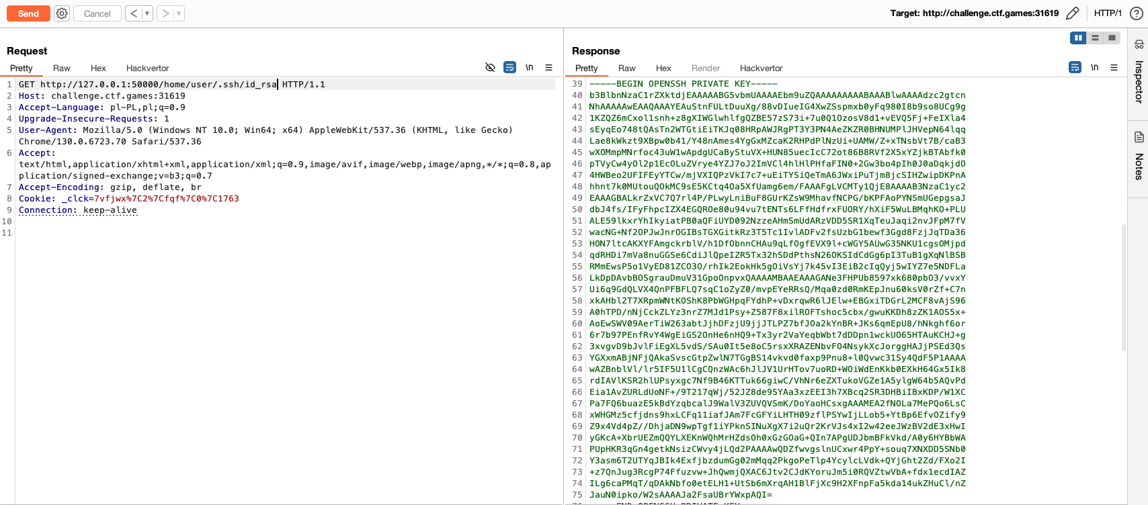Open the Response Render tab
The height and width of the screenshot is (505, 1148).
[706, 68]
